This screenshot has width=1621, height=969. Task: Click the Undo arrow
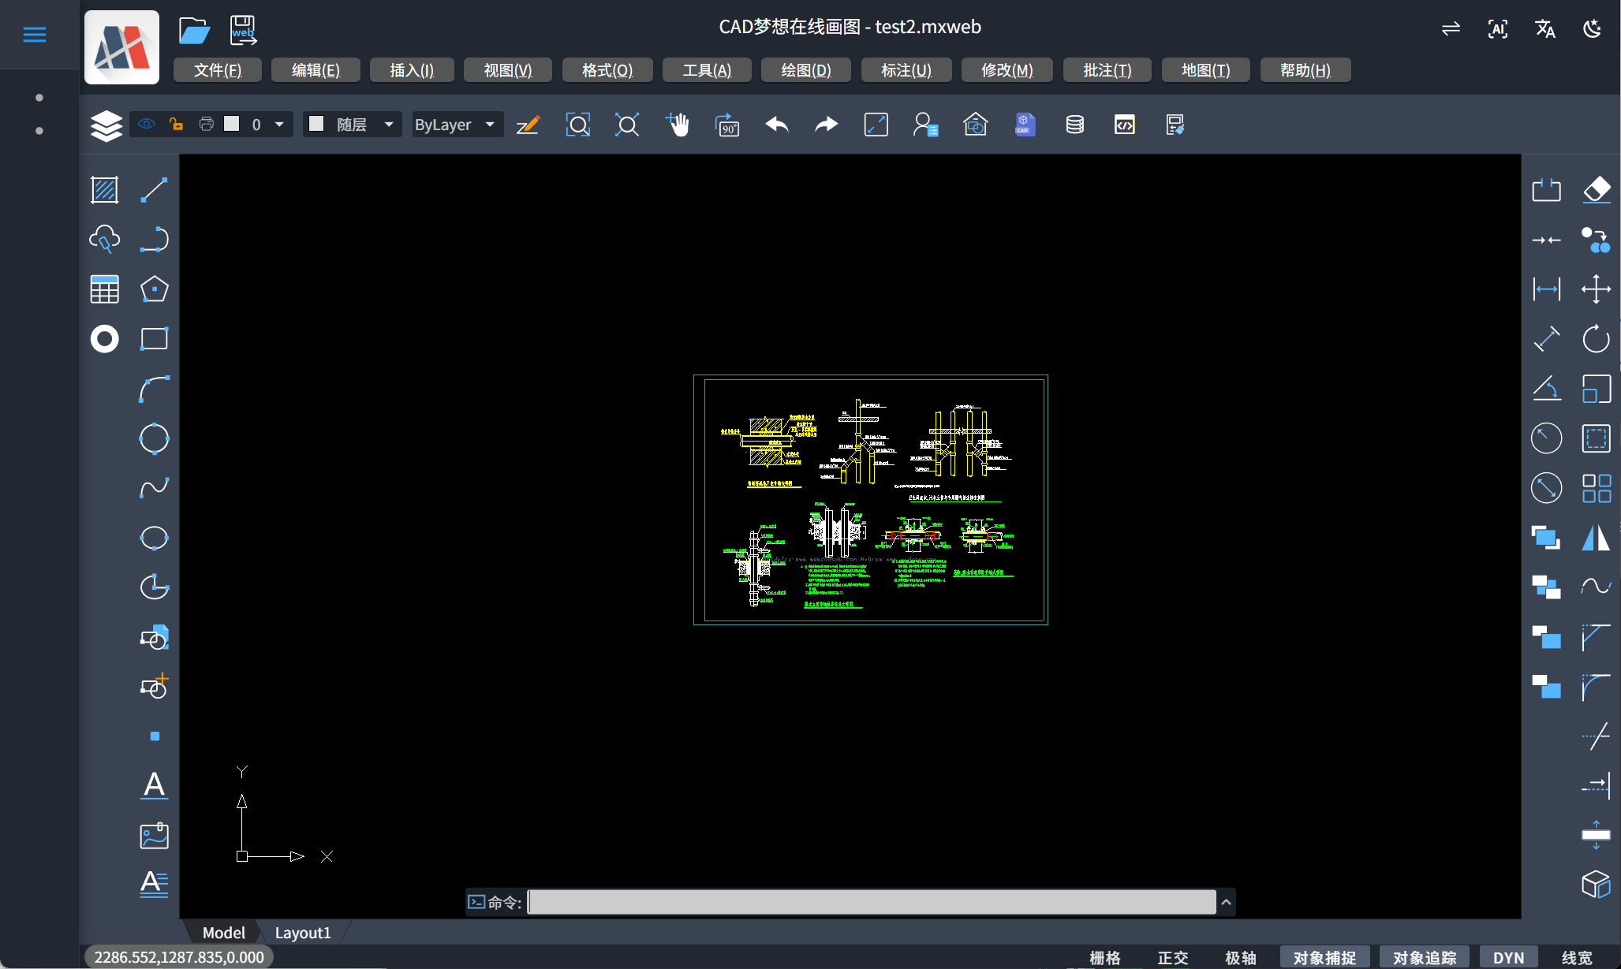click(777, 125)
